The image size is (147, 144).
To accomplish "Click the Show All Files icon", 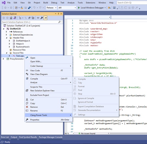I will click(33, 18).
